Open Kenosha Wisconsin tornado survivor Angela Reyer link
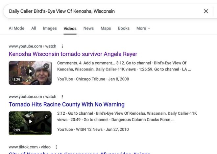 pos(73,54)
